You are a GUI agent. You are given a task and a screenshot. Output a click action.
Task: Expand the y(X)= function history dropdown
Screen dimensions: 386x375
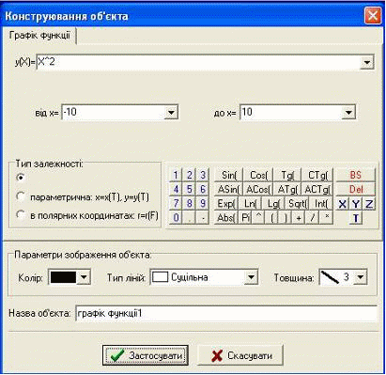(x=366, y=62)
